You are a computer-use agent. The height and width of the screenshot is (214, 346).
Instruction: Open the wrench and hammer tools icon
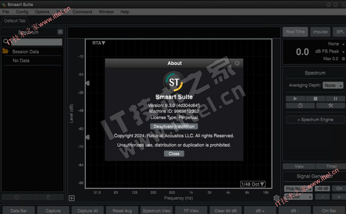coord(330,106)
